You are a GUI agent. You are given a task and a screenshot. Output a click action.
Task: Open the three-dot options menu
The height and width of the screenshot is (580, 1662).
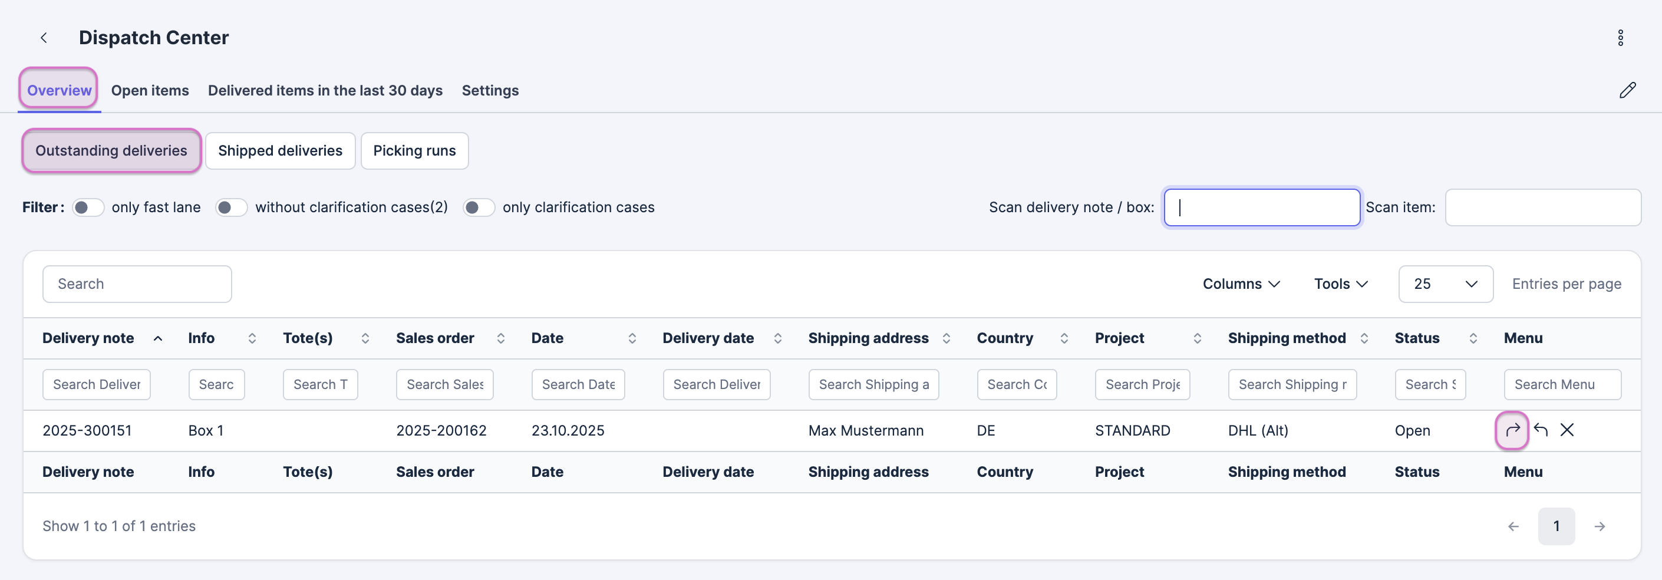pyautogui.click(x=1620, y=38)
